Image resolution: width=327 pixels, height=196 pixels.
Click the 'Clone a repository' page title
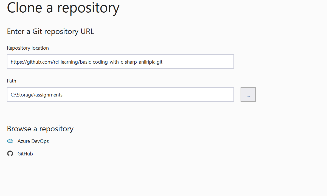coord(63,8)
